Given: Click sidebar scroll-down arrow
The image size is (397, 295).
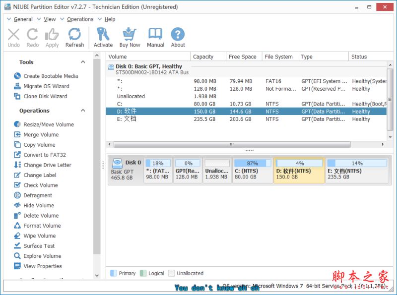Looking at the screenshot, I should pos(97,275).
